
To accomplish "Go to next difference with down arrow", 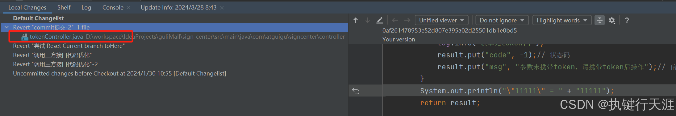I will click(x=368, y=20).
